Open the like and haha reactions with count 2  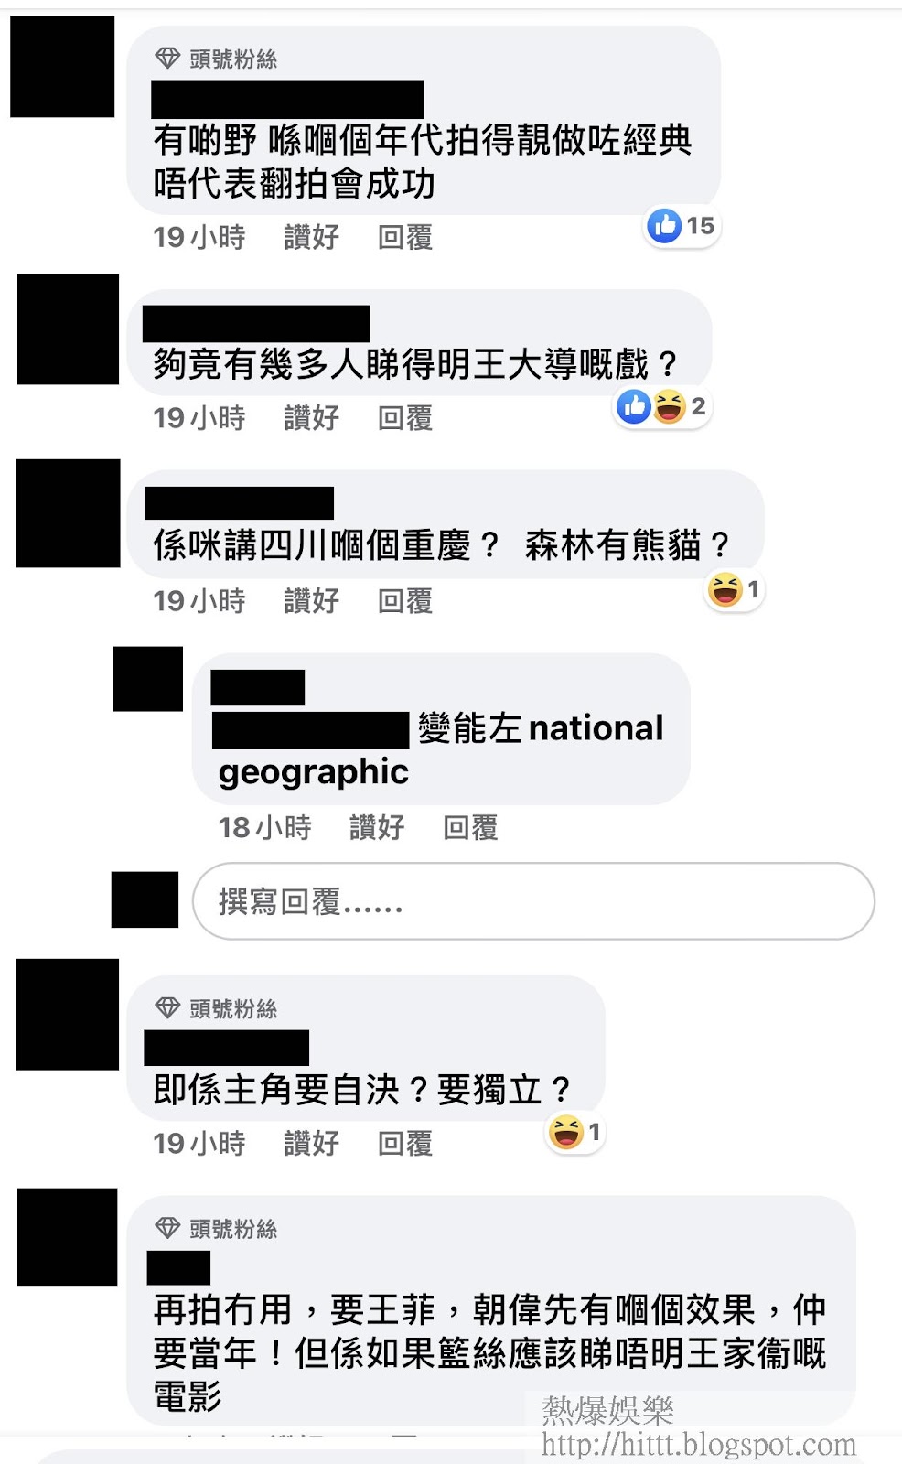click(662, 406)
